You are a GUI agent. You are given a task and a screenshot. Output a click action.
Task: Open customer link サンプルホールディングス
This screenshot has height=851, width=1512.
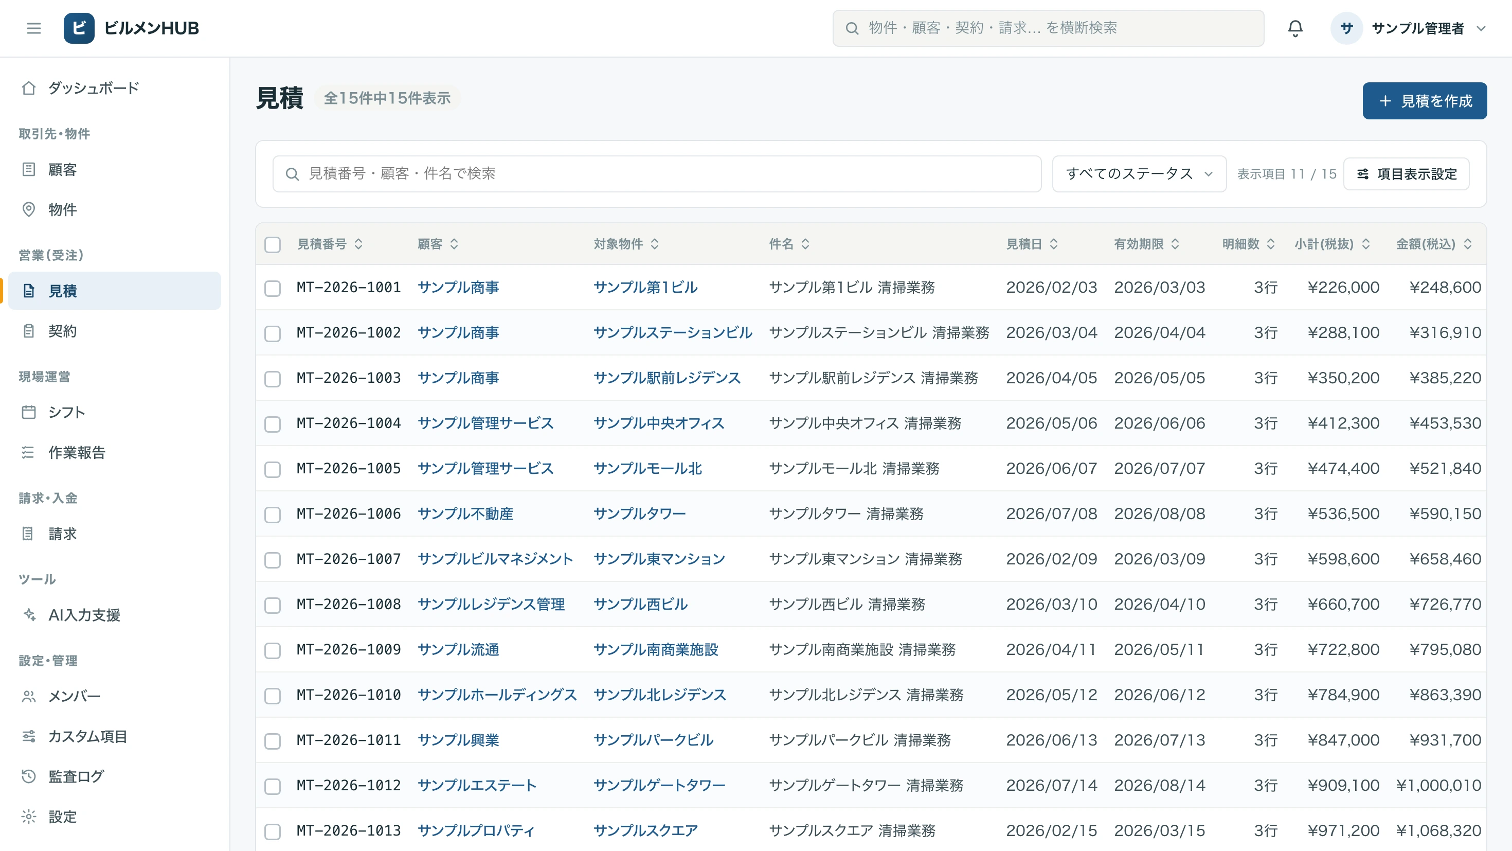click(x=497, y=695)
